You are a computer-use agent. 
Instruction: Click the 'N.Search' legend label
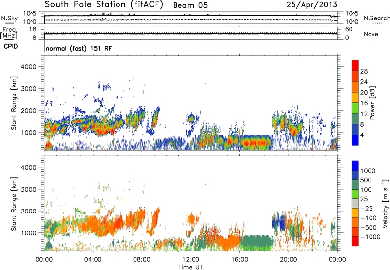pos(376,18)
